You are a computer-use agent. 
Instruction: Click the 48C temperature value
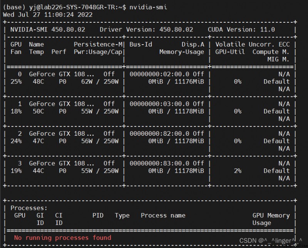click(38, 82)
